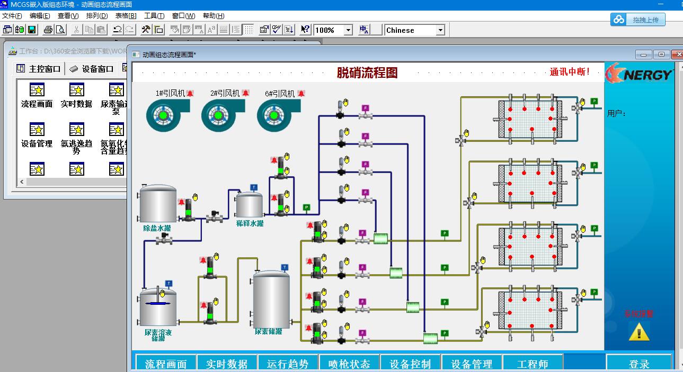Screen dimensions: 683x372
Task: Click the context help question-mark icon
Action: pyautogui.click(x=305, y=30)
